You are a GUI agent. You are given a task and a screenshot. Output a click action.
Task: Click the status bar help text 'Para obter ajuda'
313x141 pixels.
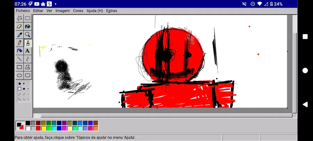(x=75, y=138)
